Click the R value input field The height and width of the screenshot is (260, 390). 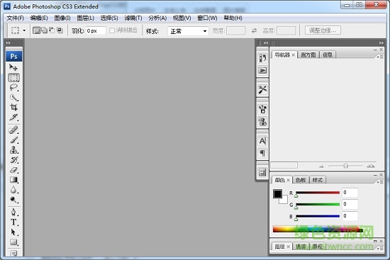350,193
